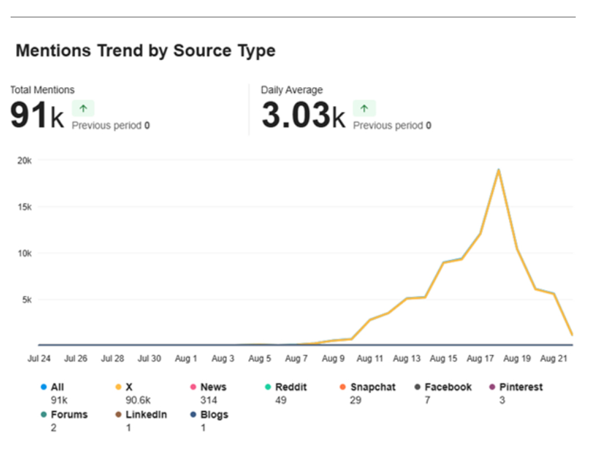598x463 pixels.
Task: Click the 3.03k Daily Average value
Action: pos(303,116)
